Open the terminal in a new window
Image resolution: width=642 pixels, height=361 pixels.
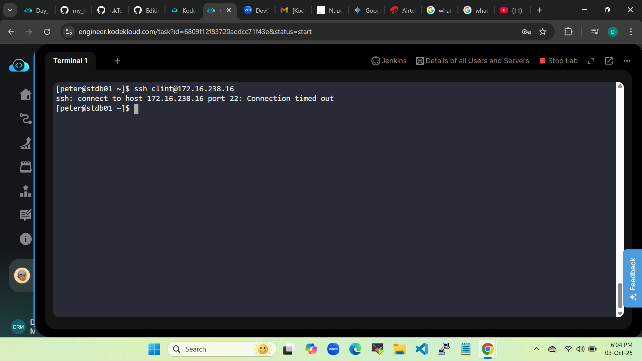pyautogui.click(x=609, y=61)
